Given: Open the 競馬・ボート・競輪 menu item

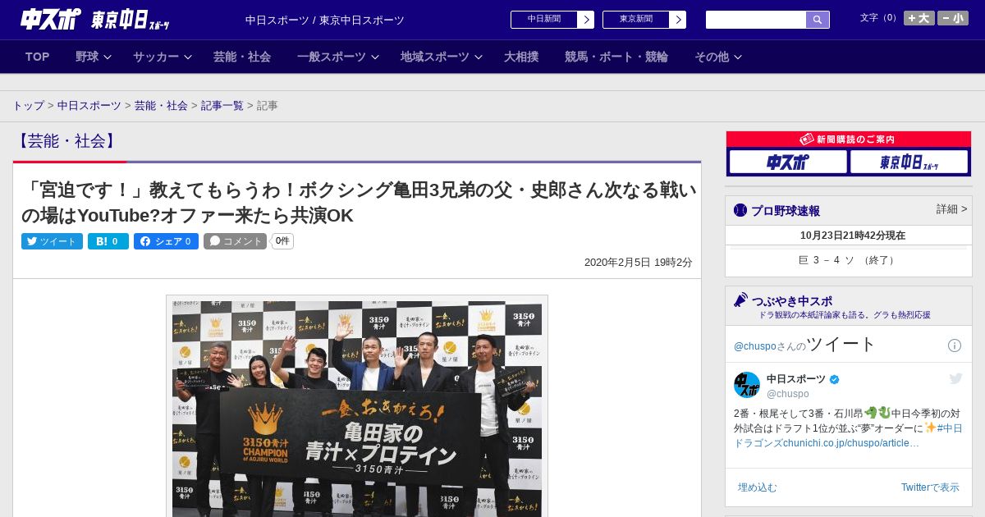Looking at the screenshot, I should [x=616, y=57].
